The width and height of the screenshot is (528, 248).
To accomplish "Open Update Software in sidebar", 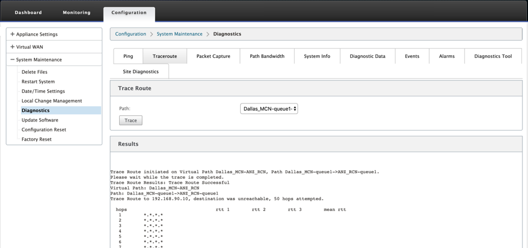I will pyautogui.click(x=40, y=120).
